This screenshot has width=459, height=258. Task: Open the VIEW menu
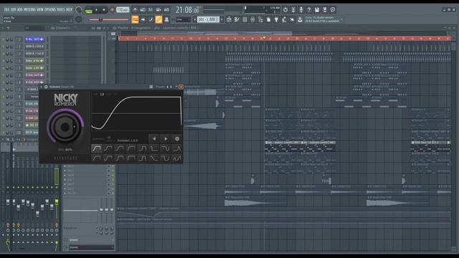40,9
